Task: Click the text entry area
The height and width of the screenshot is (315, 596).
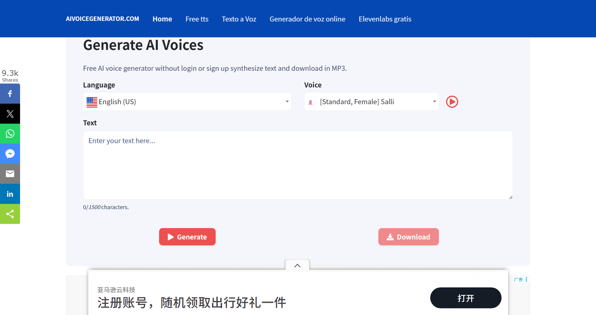Action: [x=297, y=165]
